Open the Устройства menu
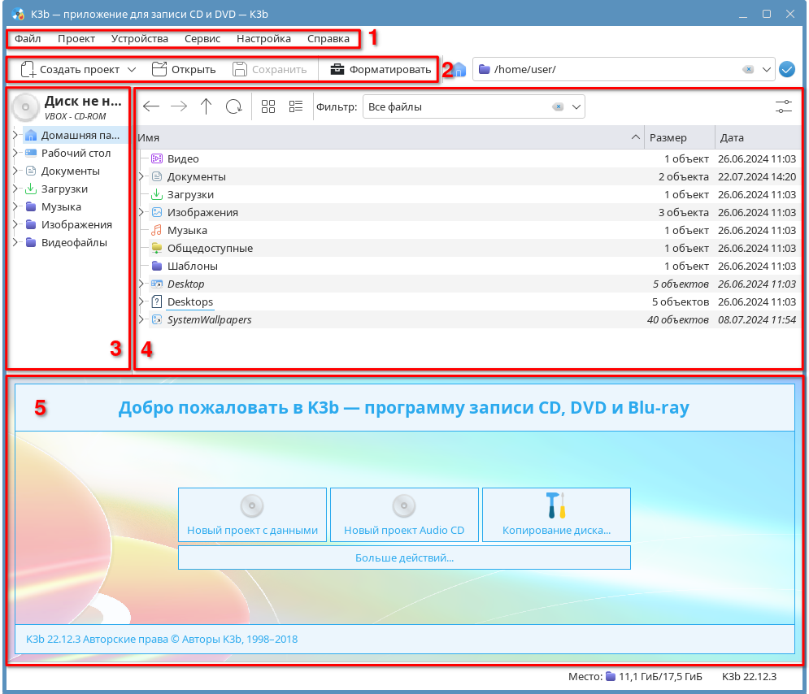The width and height of the screenshot is (809, 694). [x=140, y=38]
